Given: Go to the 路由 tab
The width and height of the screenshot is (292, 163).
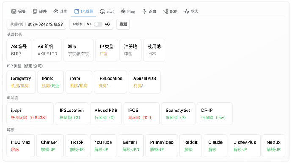Looking at the screenshot, I should (149, 11).
